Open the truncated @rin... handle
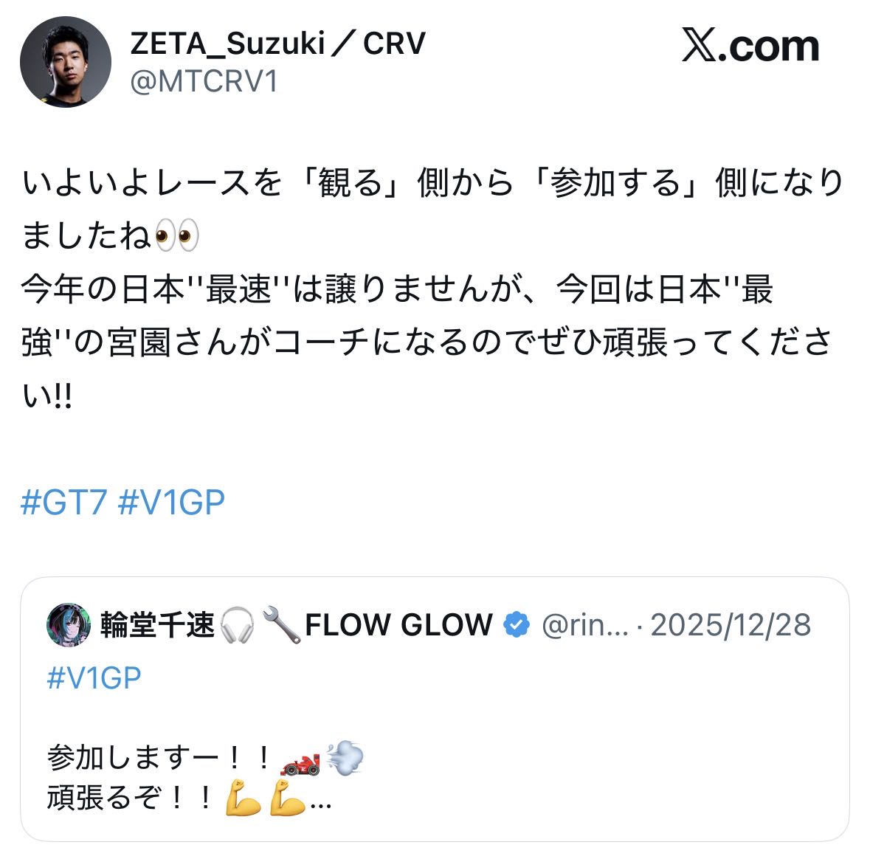The image size is (870, 859). 585,625
